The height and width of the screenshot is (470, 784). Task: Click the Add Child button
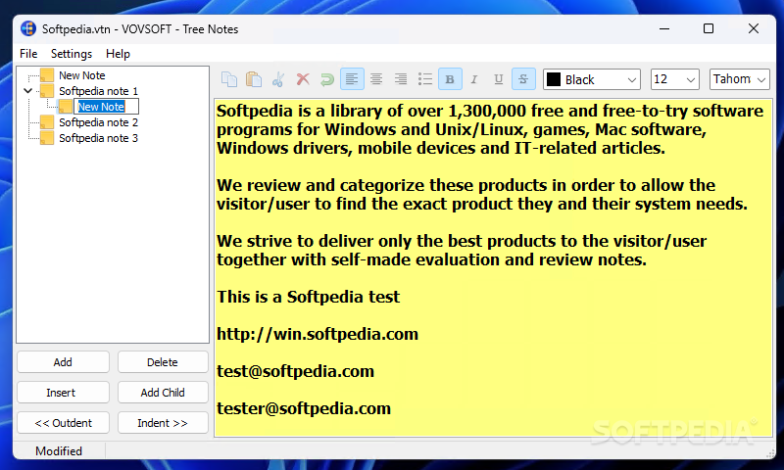[163, 393]
